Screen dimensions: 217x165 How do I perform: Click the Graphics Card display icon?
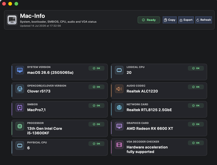119,126
